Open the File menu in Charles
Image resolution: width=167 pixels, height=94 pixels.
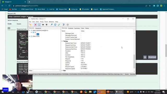point(30,22)
